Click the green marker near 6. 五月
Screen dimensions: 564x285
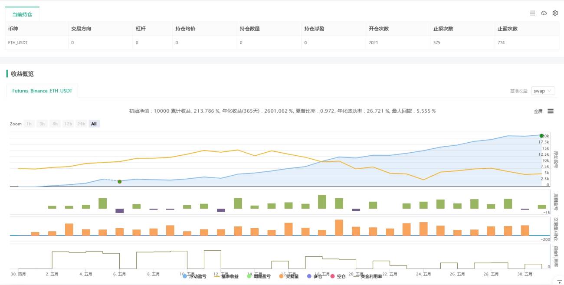[119, 182]
